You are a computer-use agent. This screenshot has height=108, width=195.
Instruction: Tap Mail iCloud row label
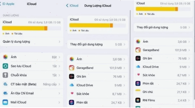[18, 102]
